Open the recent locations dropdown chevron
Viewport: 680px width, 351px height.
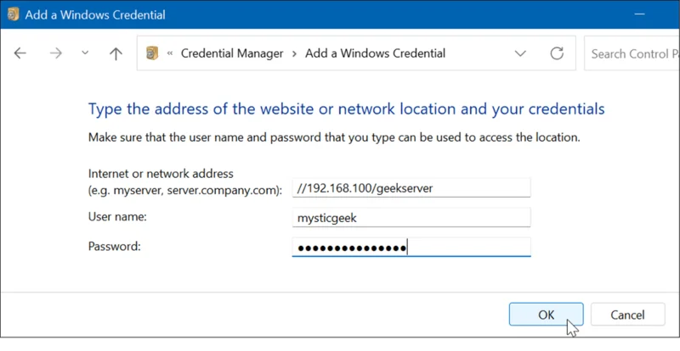(x=85, y=53)
